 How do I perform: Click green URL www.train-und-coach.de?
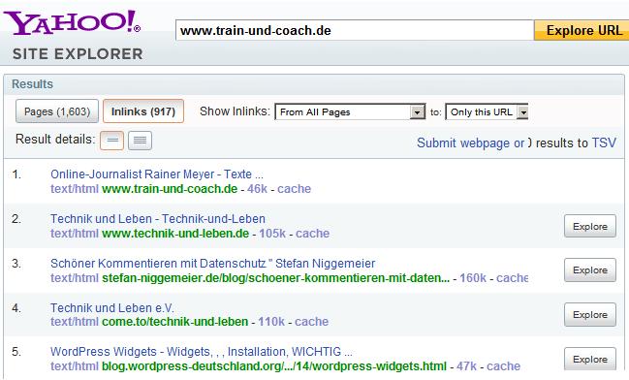[x=170, y=189]
